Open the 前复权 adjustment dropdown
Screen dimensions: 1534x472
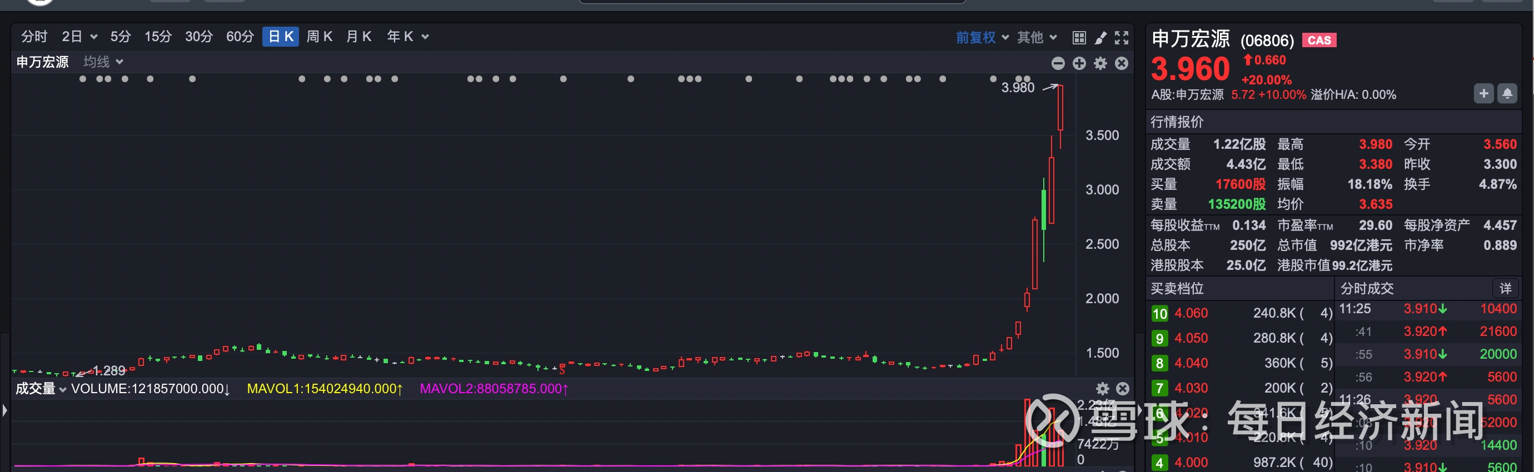pyautogui.click(x=982, y=38)
